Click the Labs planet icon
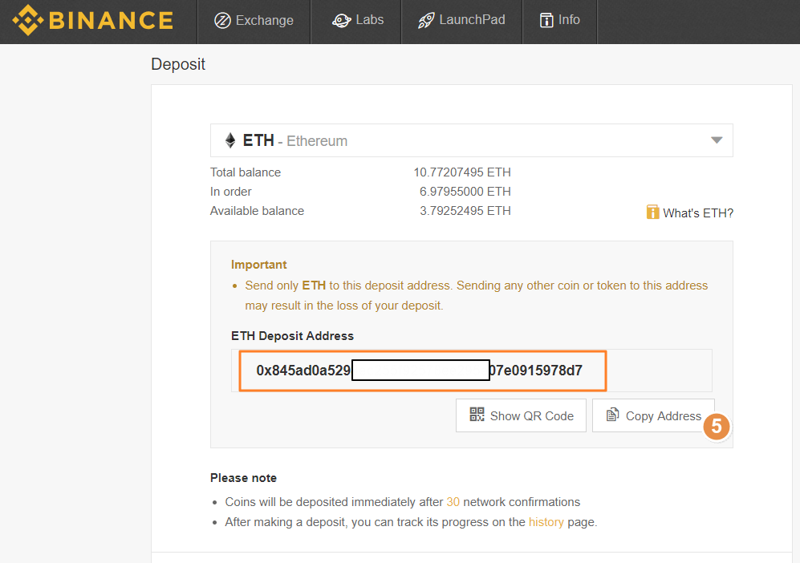 click(341, 20)
